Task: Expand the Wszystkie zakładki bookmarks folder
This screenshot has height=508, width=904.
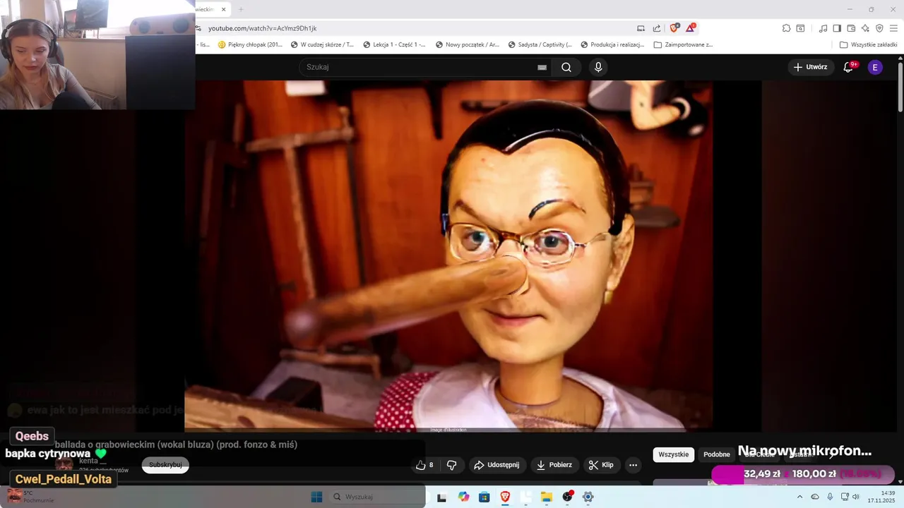Action: click(x=869, y=44)
